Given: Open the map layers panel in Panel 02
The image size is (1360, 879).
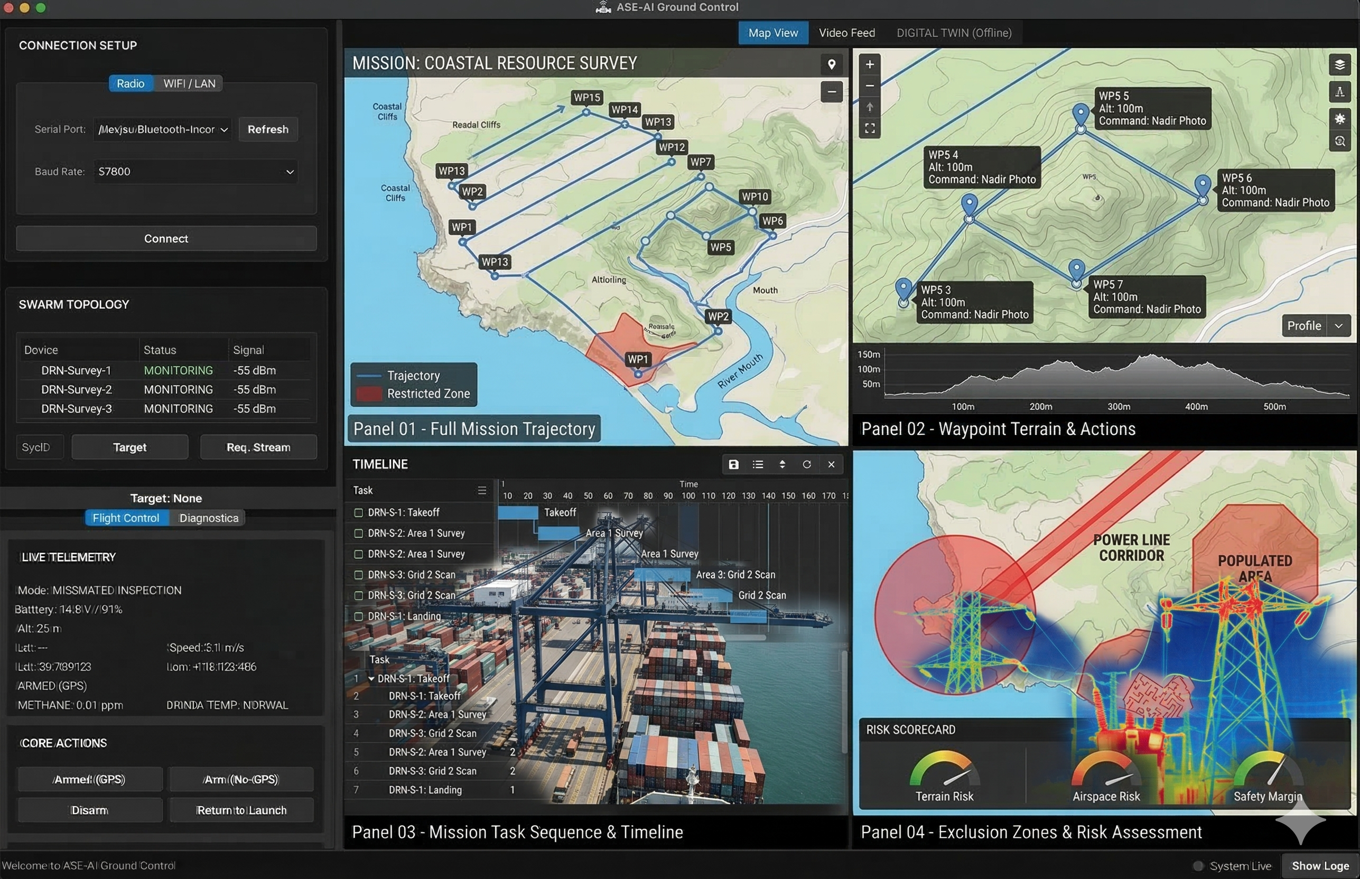Looking at the screenshot, I should (1340, 64).
